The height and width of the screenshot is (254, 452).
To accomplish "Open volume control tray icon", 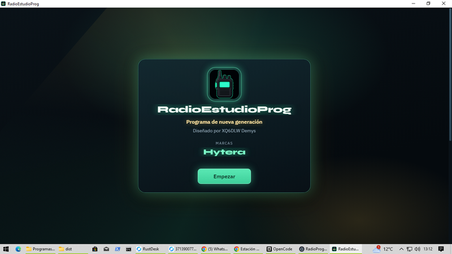I will [418, 249].
